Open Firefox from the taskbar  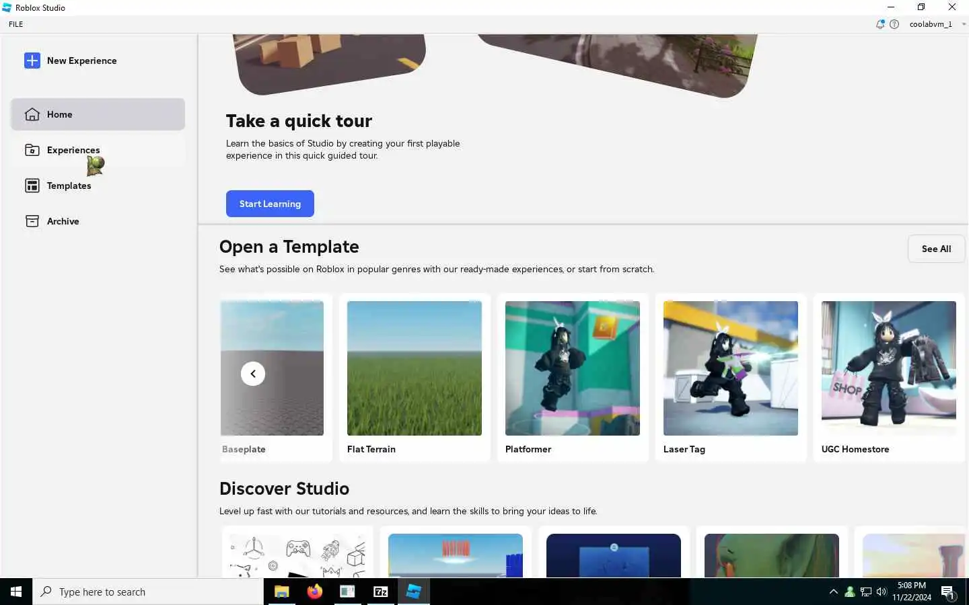coord(314,592)
